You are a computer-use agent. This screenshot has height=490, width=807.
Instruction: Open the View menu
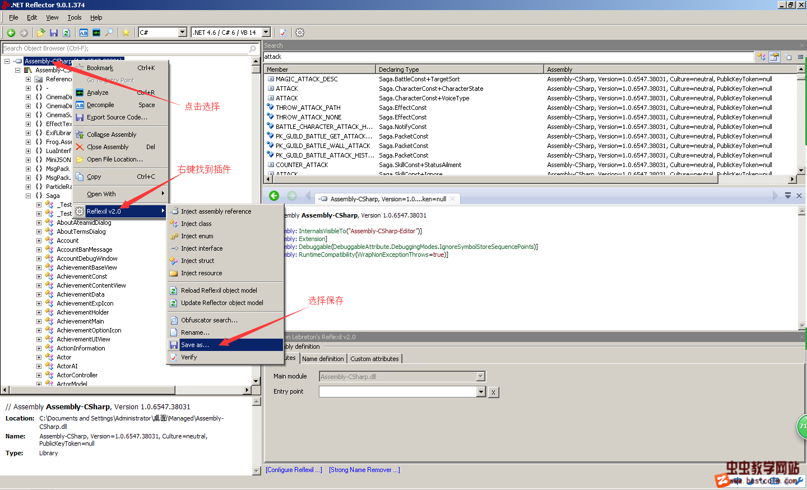(52, 17)
